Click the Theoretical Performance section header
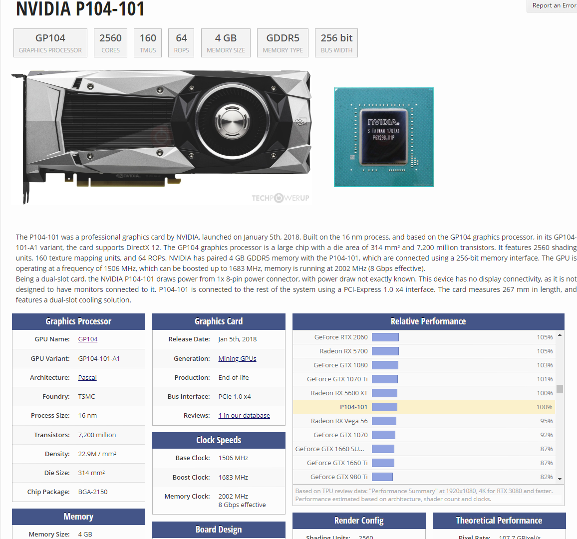The width and height of the screenshot is (577, 539). click(499, 521)
